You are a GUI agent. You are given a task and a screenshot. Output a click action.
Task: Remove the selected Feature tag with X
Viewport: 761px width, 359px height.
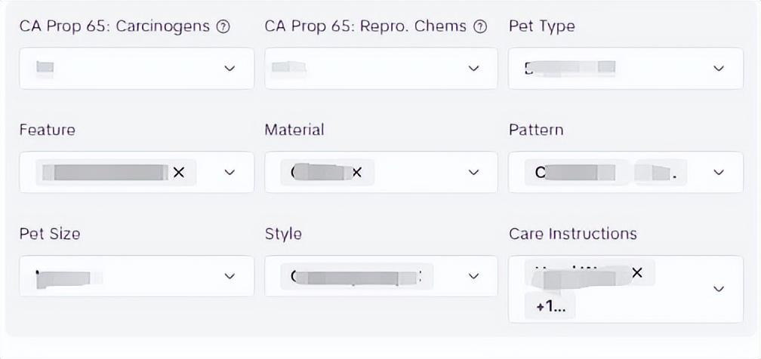179,172
